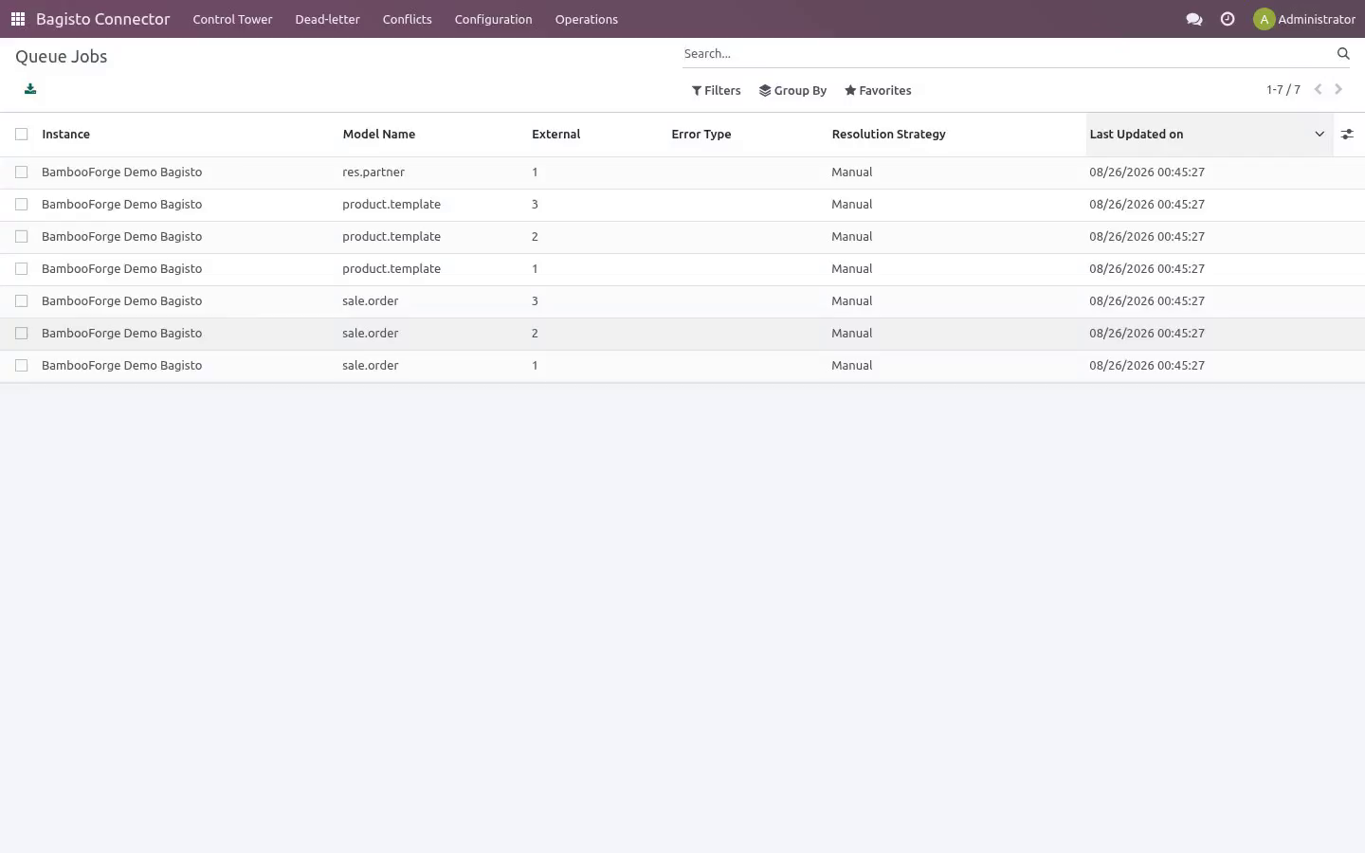Click the search magnifier icon
This screenshot has width=1365, height=853.
pyautogui.click(x=1343, y=54)
